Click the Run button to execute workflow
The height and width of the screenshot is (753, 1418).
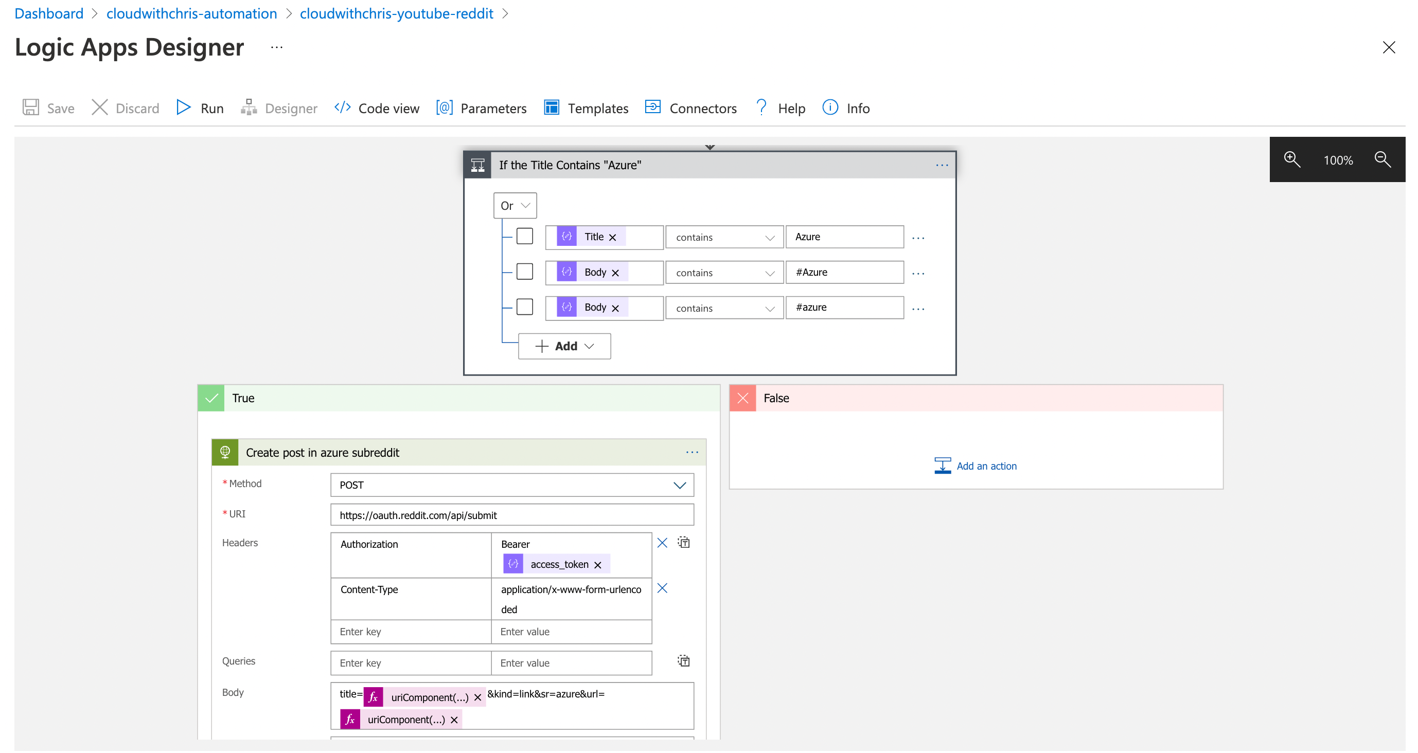click(200, 107)
